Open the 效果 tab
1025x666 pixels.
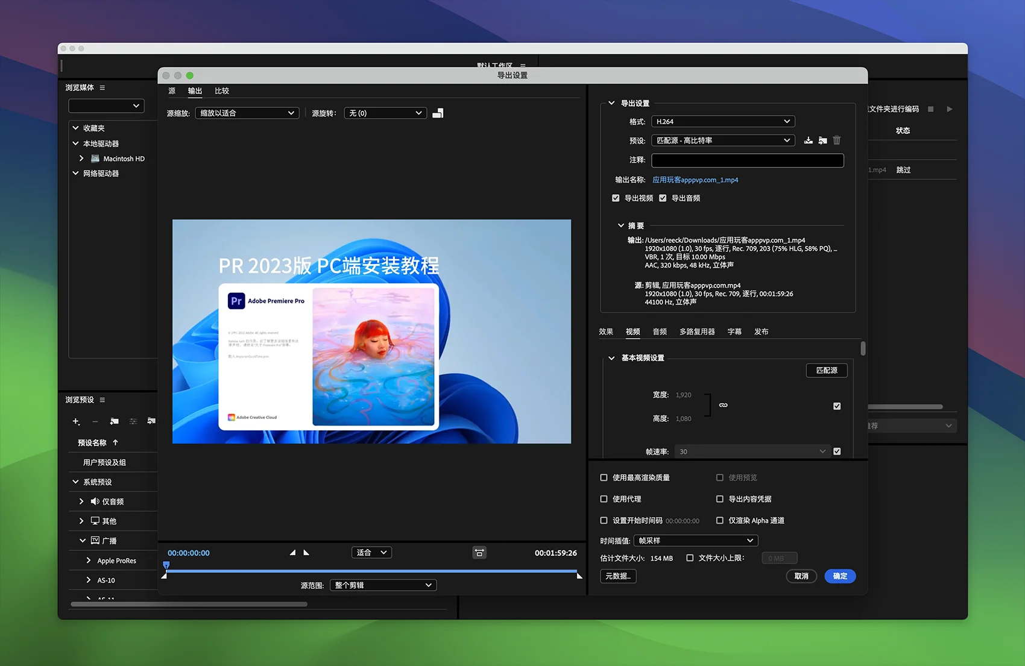point(606,331)
